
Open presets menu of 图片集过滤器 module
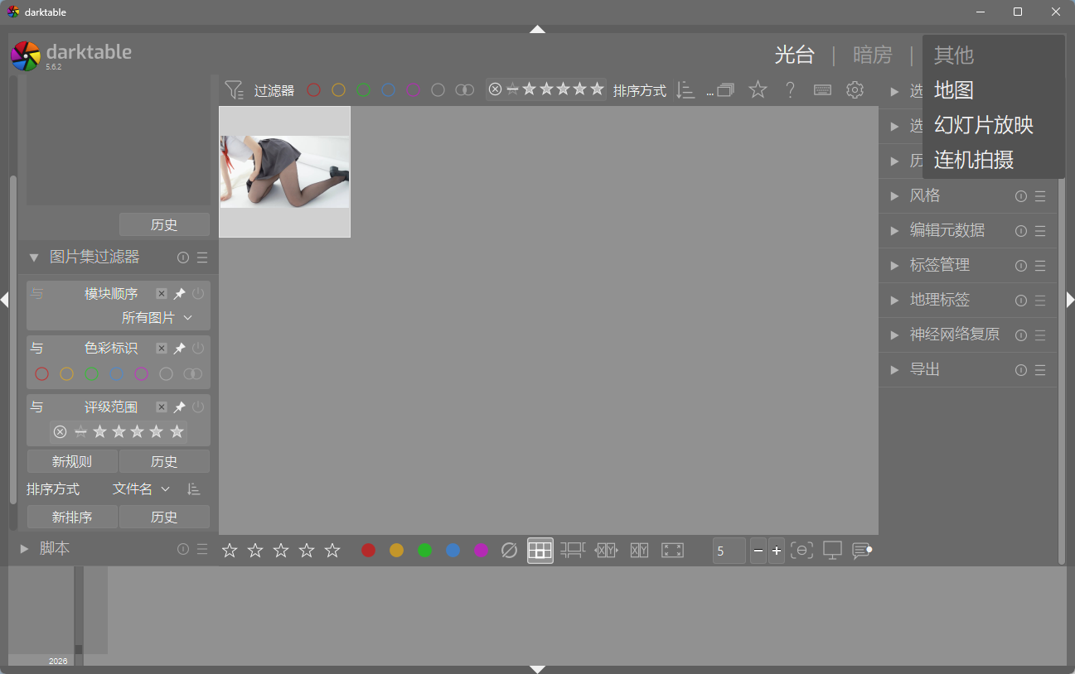(202, 258)
